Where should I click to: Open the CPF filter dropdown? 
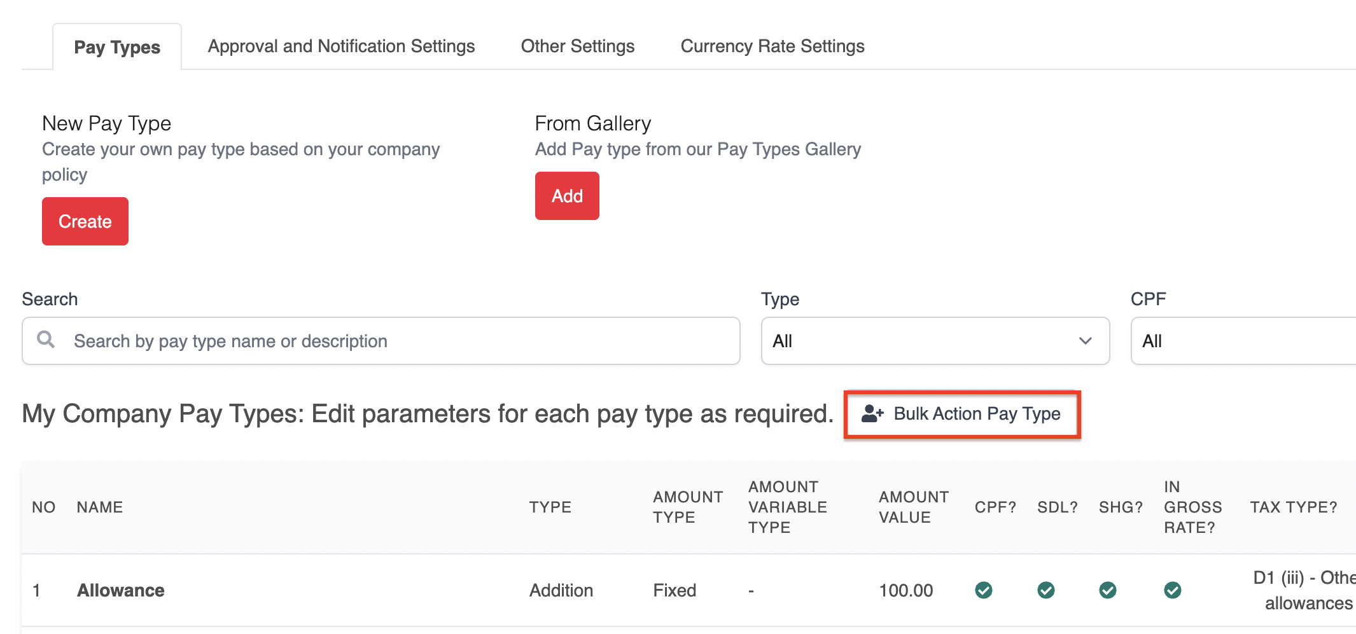(x=1241, y=341)
